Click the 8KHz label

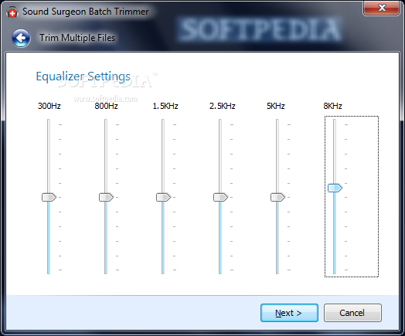332,106
